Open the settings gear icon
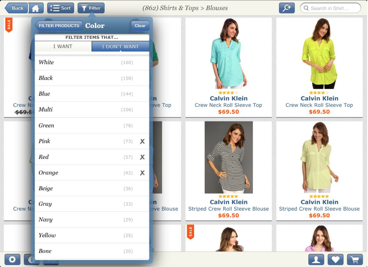This screenshot has width=368, height=267. [12, 260]
